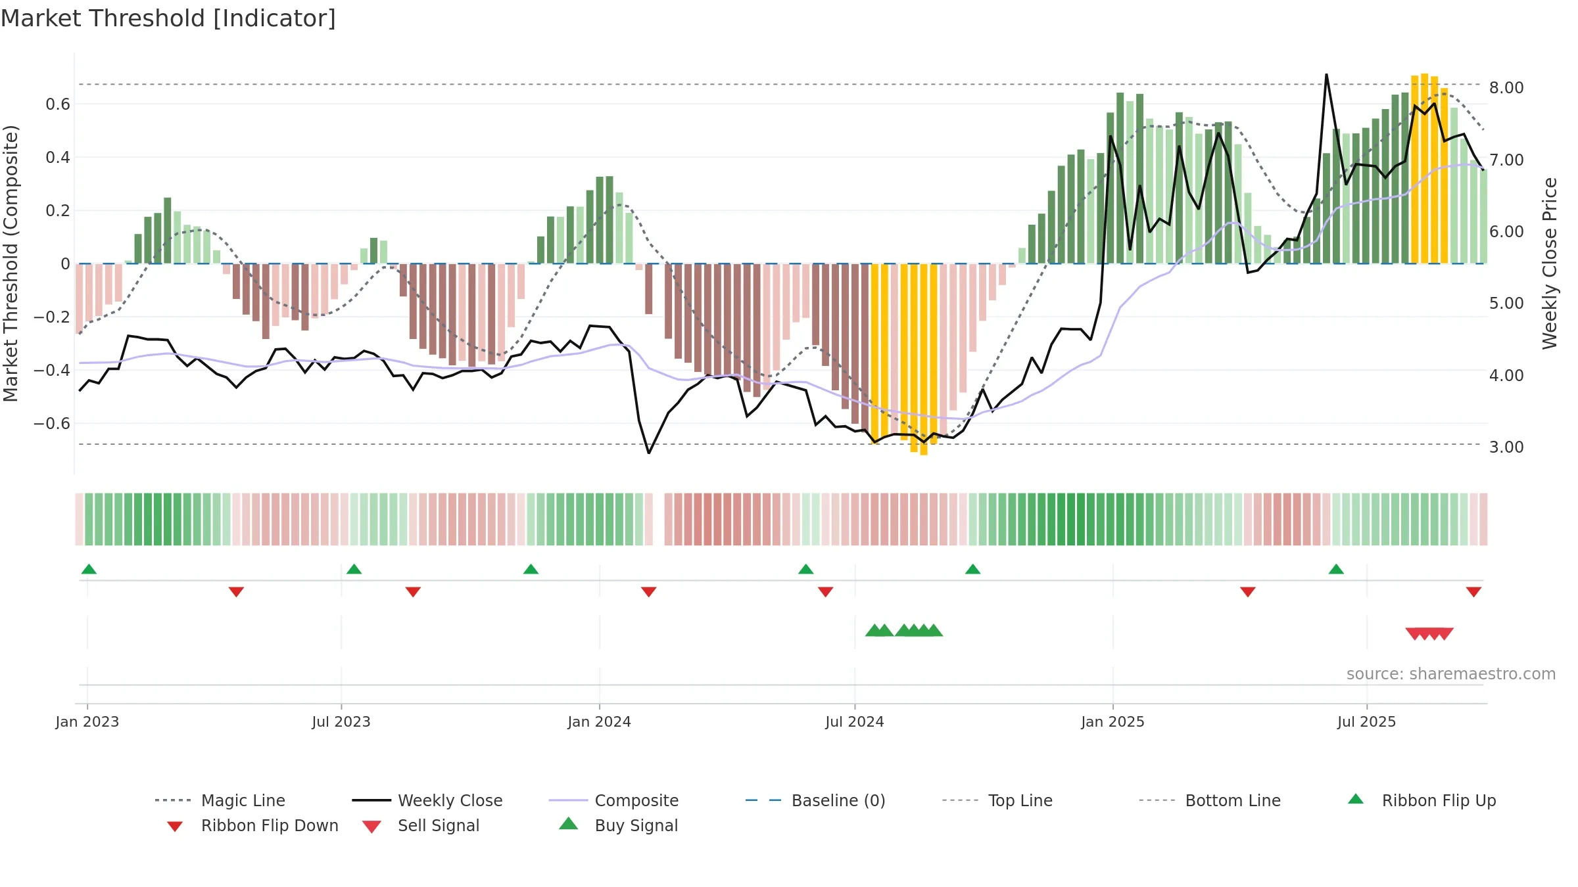
Task: Click the 6.00 price tick label
Action: click(x=1506, y=232)
